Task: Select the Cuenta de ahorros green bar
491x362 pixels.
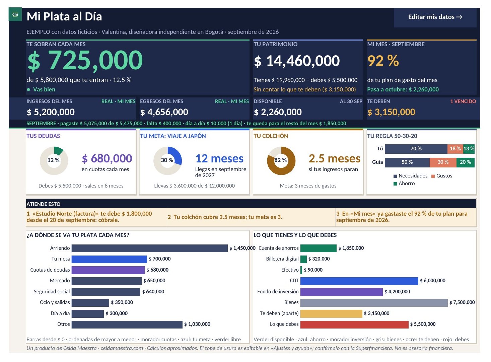Action: click(319, 248)
